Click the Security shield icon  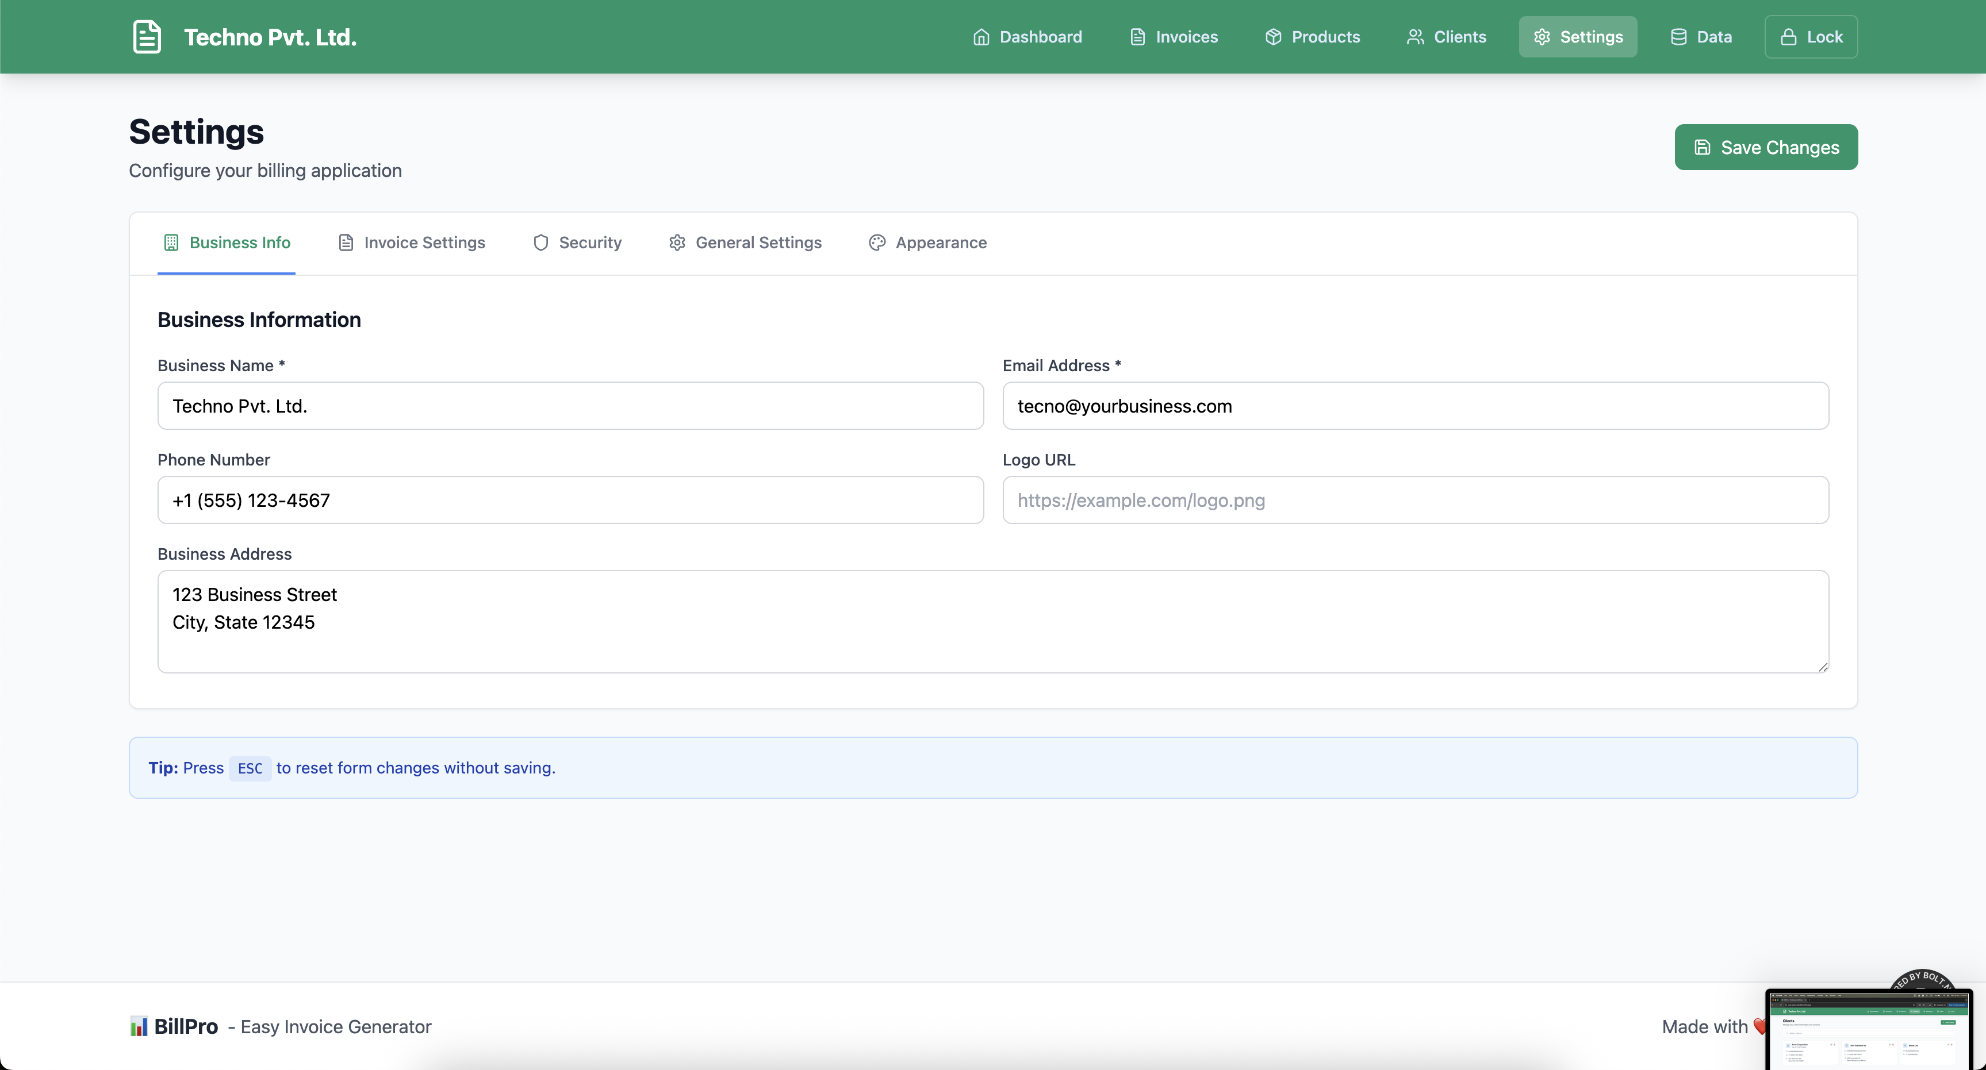click(540, 243)
